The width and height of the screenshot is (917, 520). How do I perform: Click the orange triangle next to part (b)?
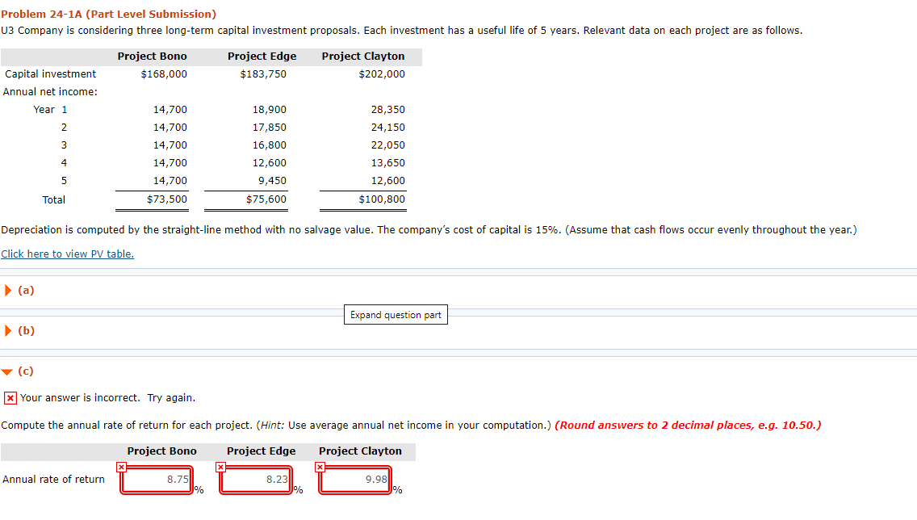point(7,330)
